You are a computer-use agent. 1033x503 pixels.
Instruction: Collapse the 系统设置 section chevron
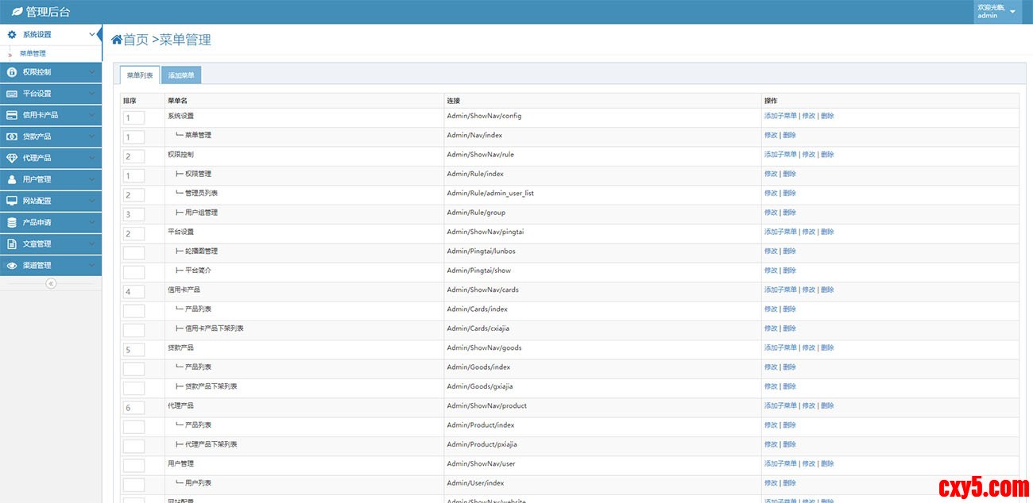92,35
